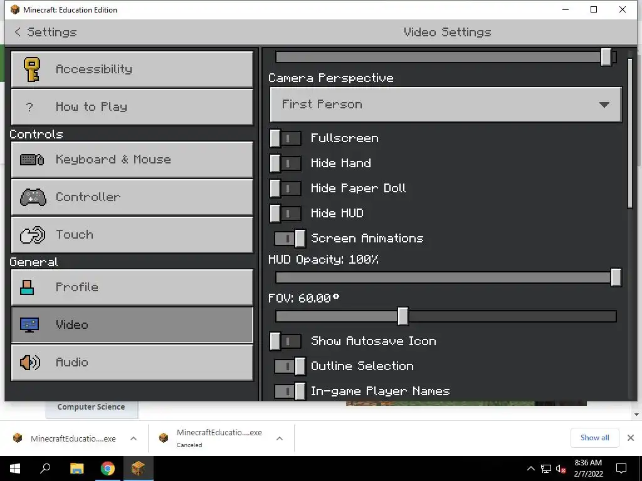Click Settings back label in header
Viewport: 642px width, 481px height.
[x=52, y=32]
